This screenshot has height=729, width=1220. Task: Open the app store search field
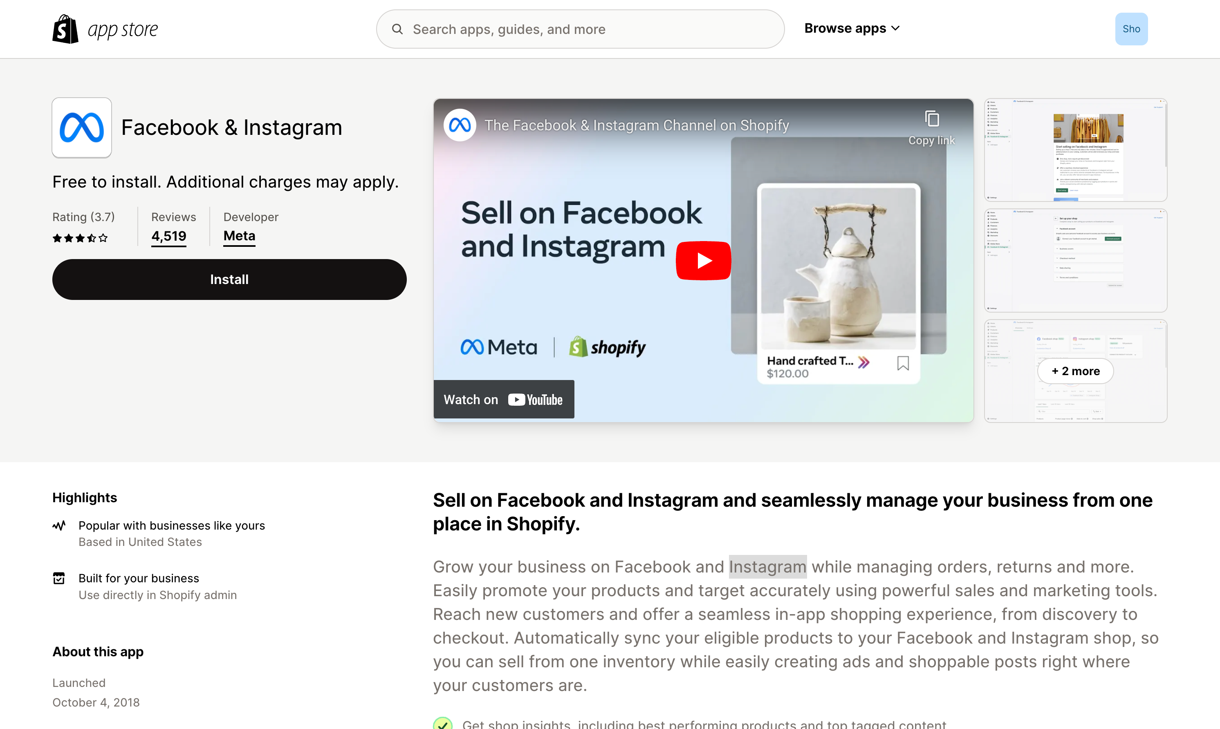[580, 29]
